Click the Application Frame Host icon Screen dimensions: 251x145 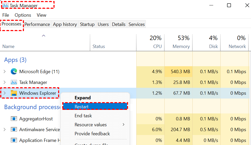click(x=14, y=140)
